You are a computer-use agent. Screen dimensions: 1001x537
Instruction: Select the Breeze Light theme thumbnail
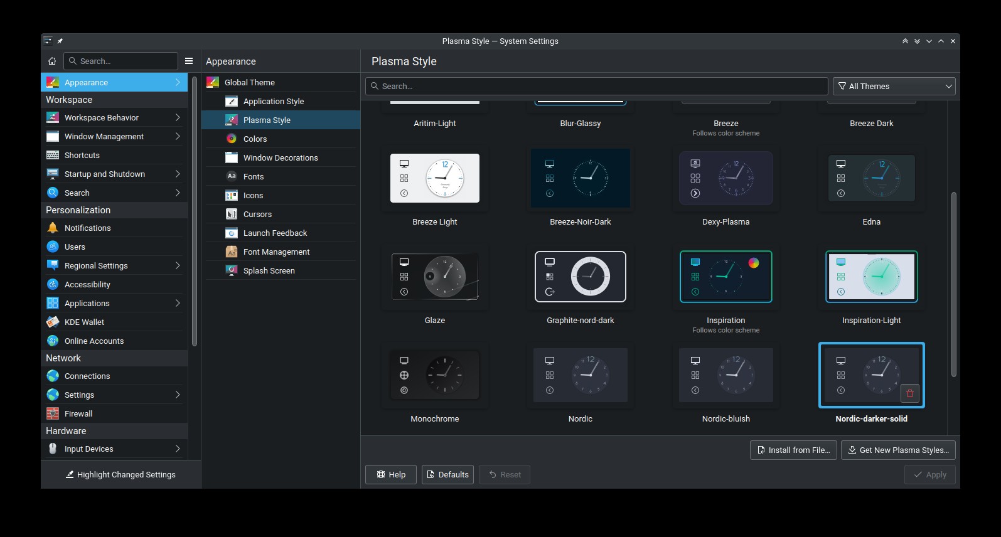point(435,178)
